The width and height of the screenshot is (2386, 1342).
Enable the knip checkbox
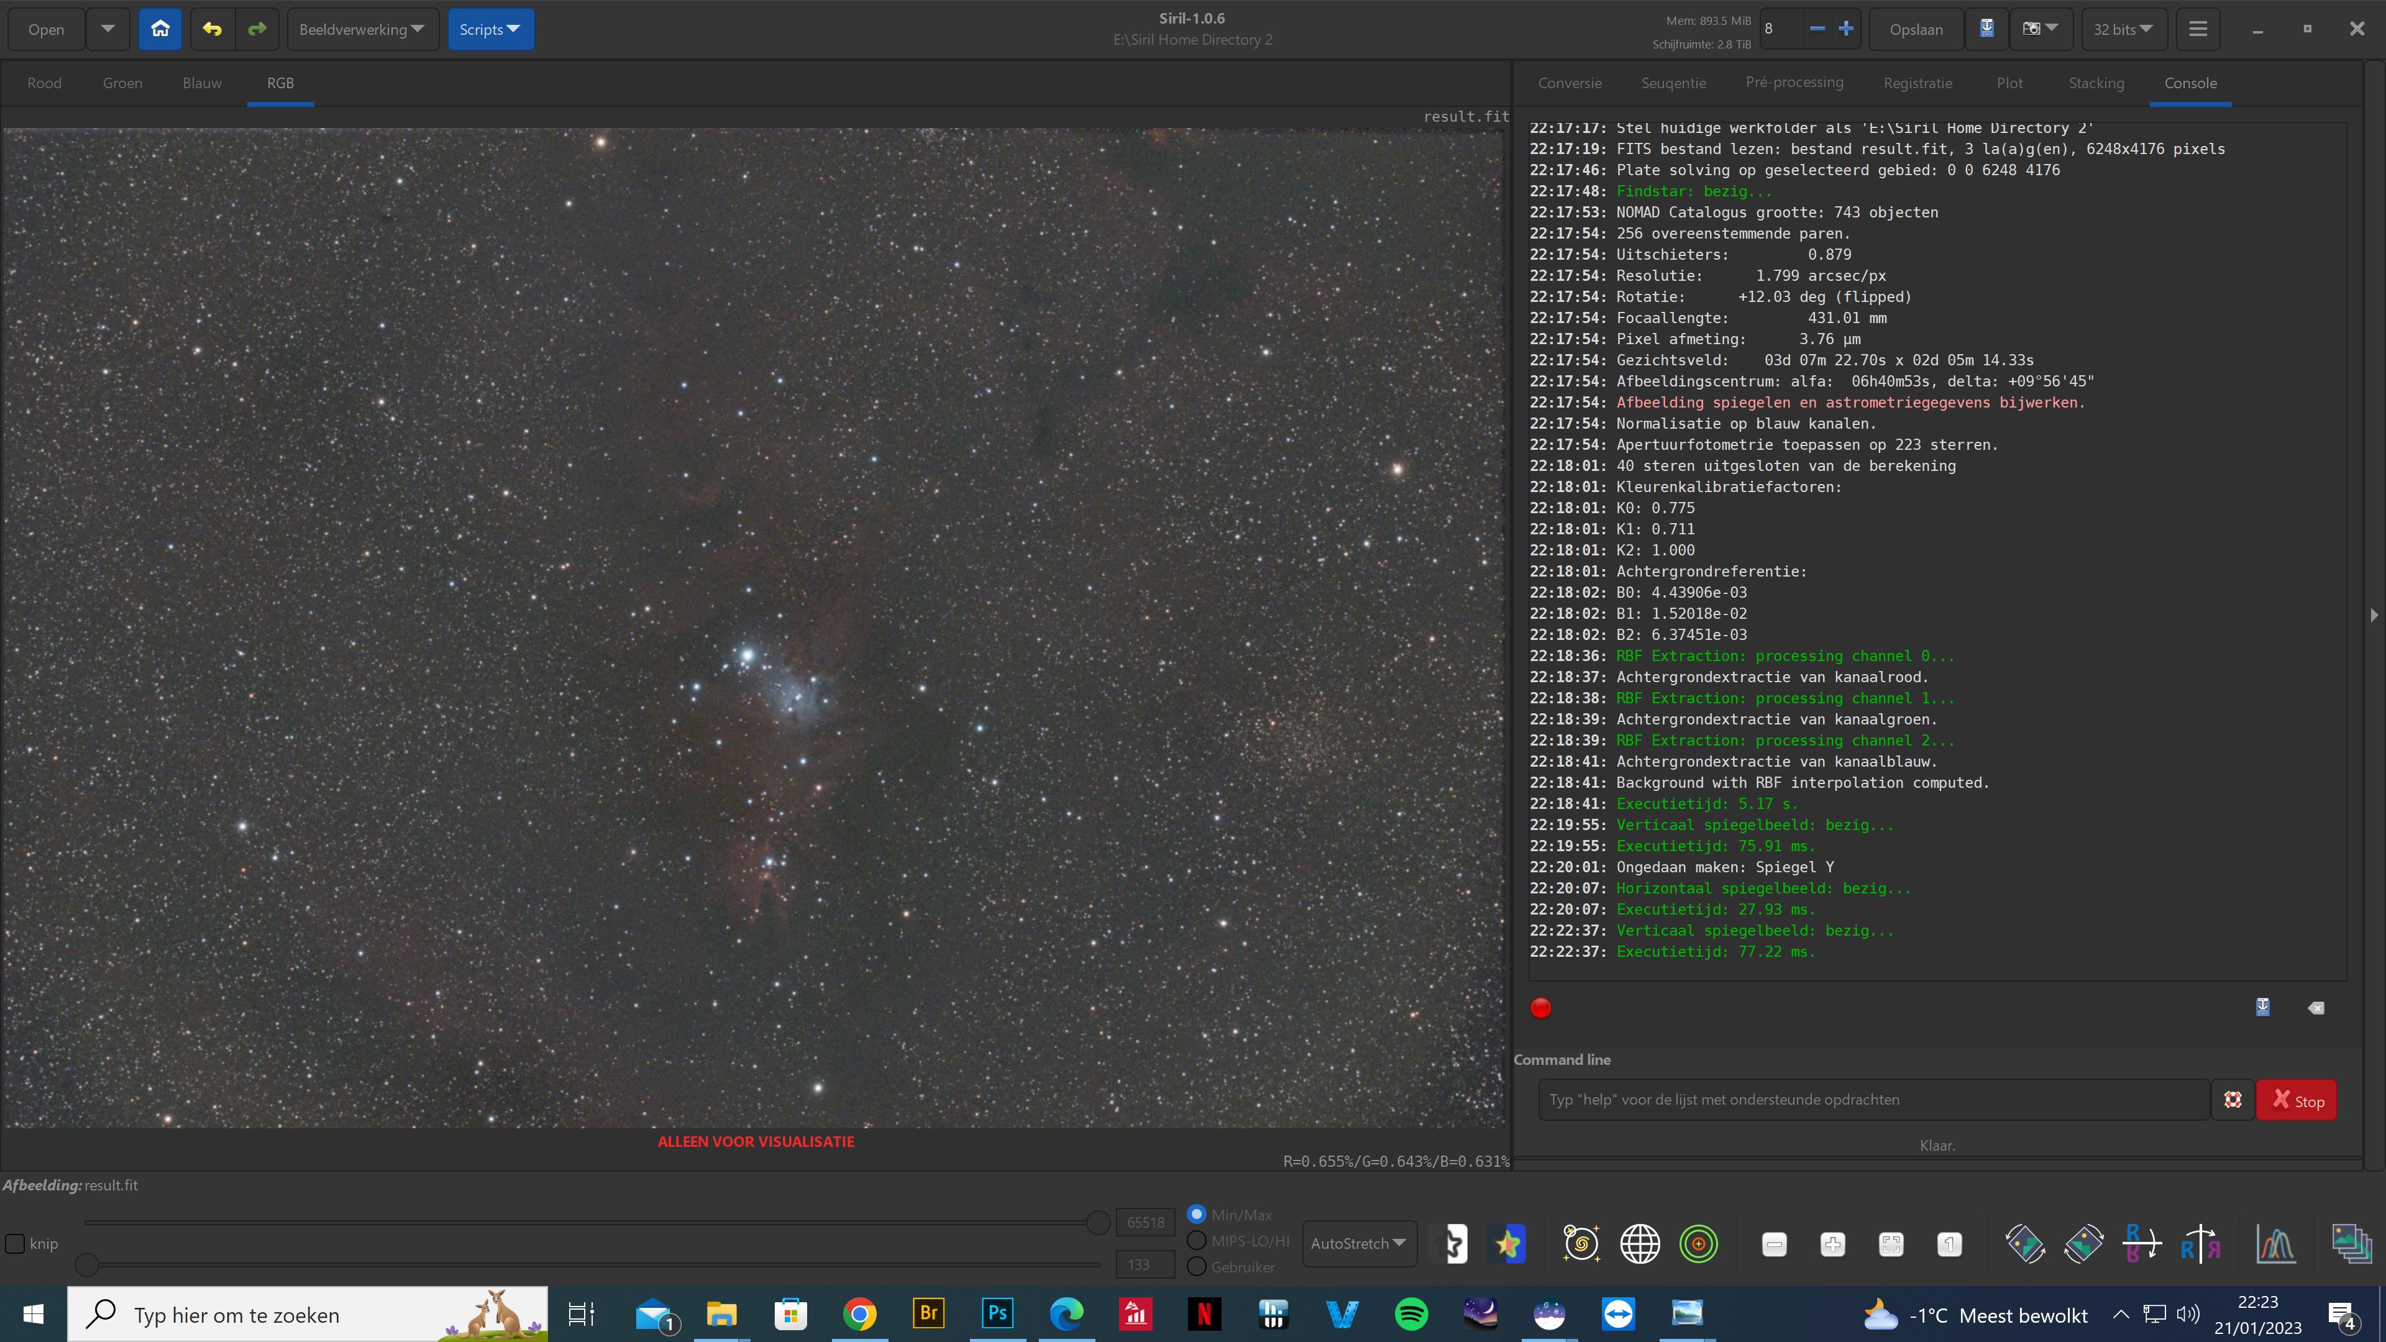(x=15, y=1243)
